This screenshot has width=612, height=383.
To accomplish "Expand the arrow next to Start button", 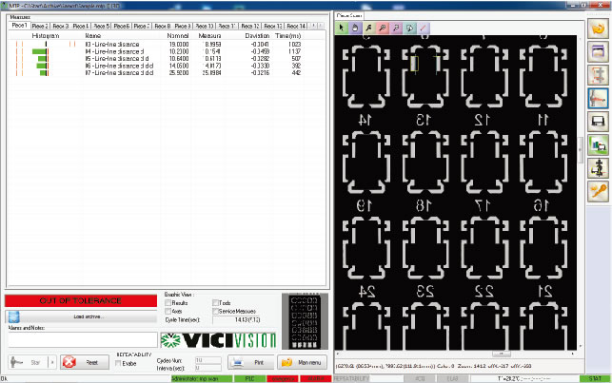I will 49,362.
